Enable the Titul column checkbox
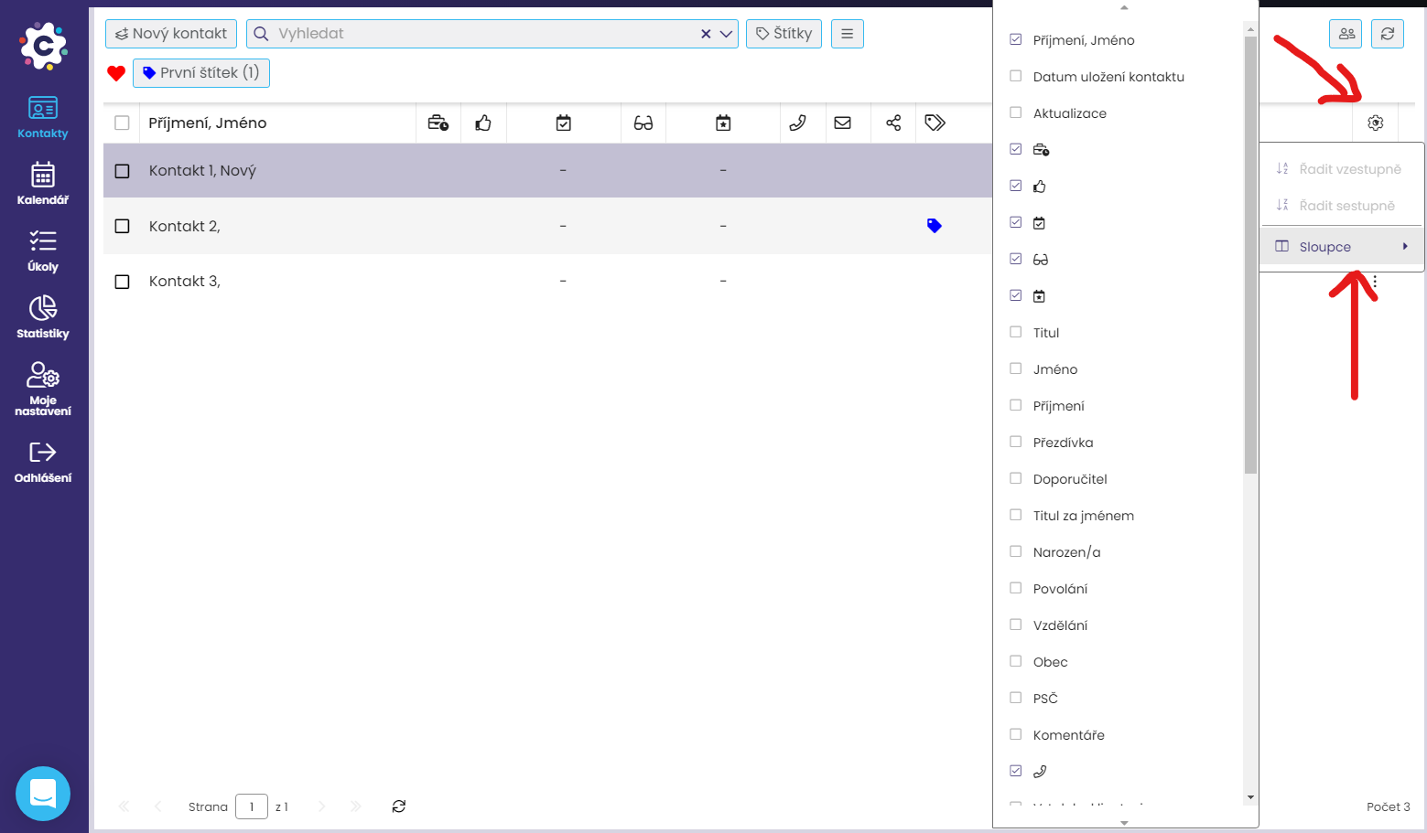 [1015, 333]
